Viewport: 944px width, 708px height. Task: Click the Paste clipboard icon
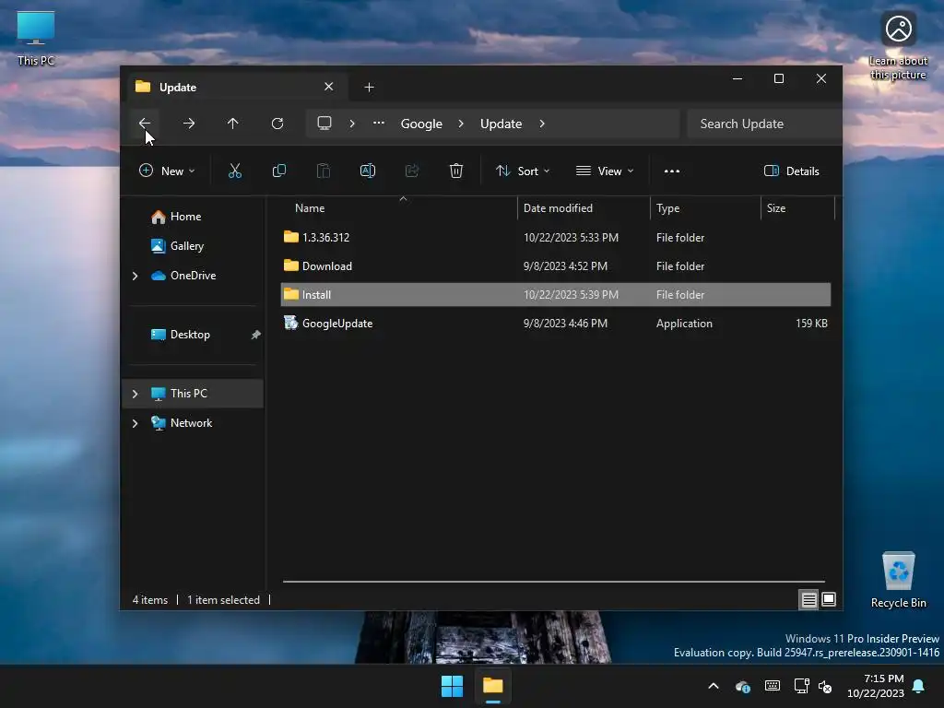pyautogui.click(x=324, y=171)
